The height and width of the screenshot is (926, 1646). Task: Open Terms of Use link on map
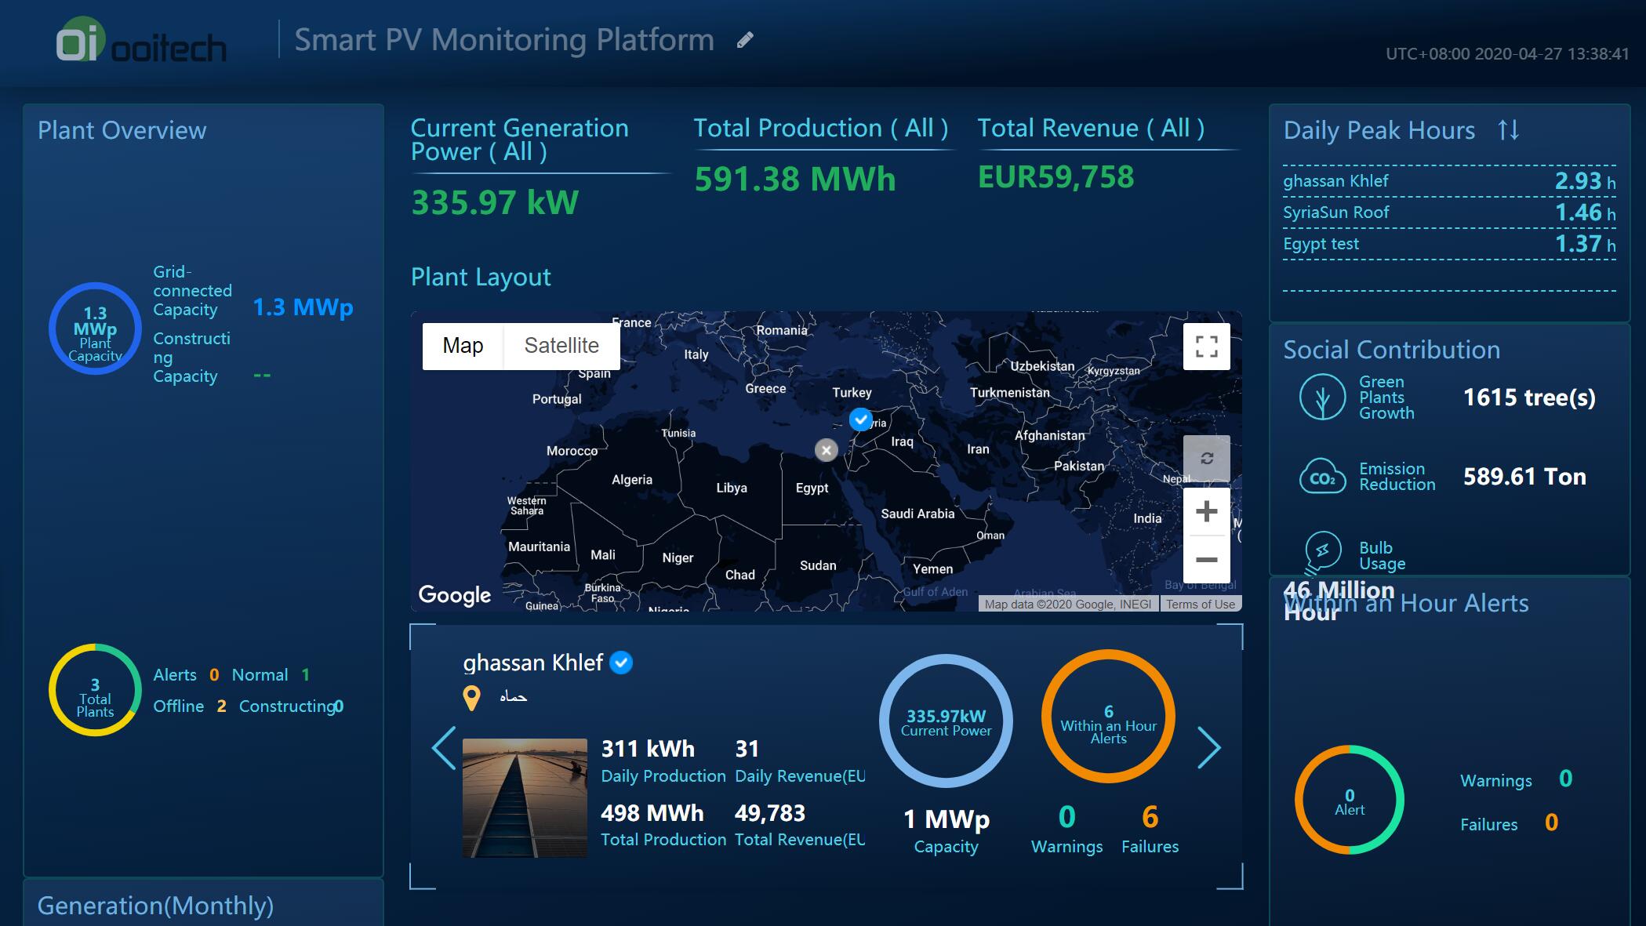pyautogui.click(x=1200, y=604)
